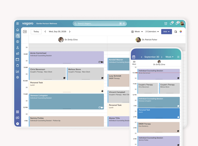The width and height of the screenshot is (198, 146).
Task: Tap mobile Sammy Freitas counseling session
Action: pos(158,141)
